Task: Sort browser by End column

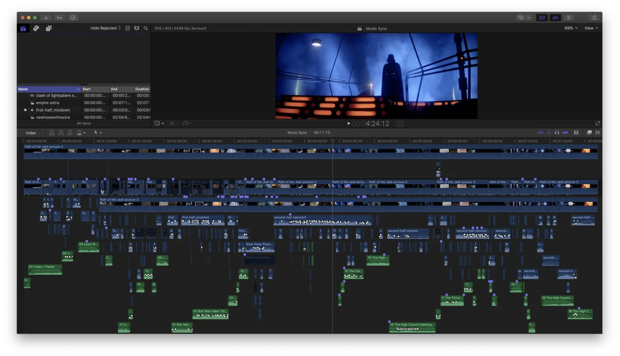Action: coord(122,89)
